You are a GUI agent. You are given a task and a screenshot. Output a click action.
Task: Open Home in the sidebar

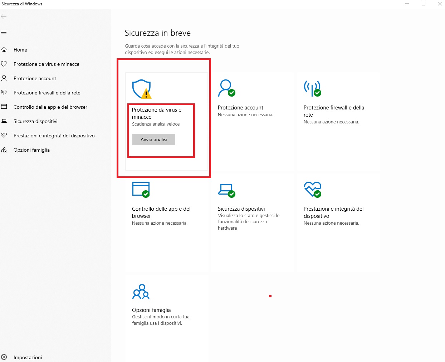pyautogui.click(x=20, y=50)
